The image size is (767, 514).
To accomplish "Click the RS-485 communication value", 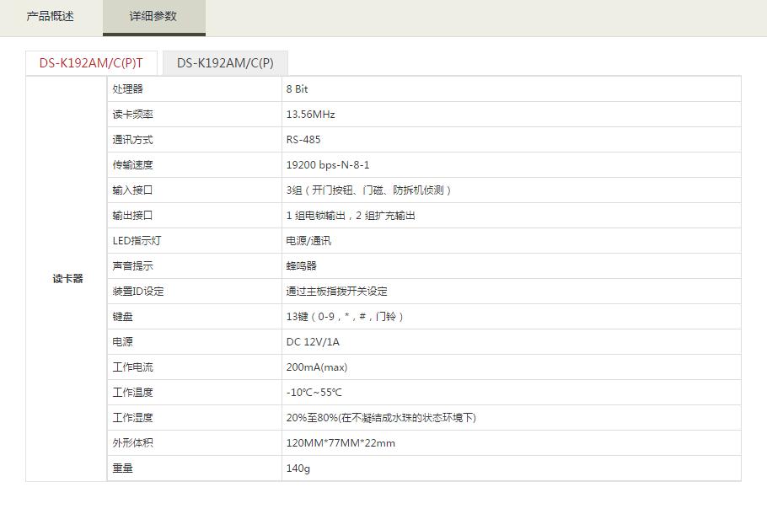I will 303,140.
